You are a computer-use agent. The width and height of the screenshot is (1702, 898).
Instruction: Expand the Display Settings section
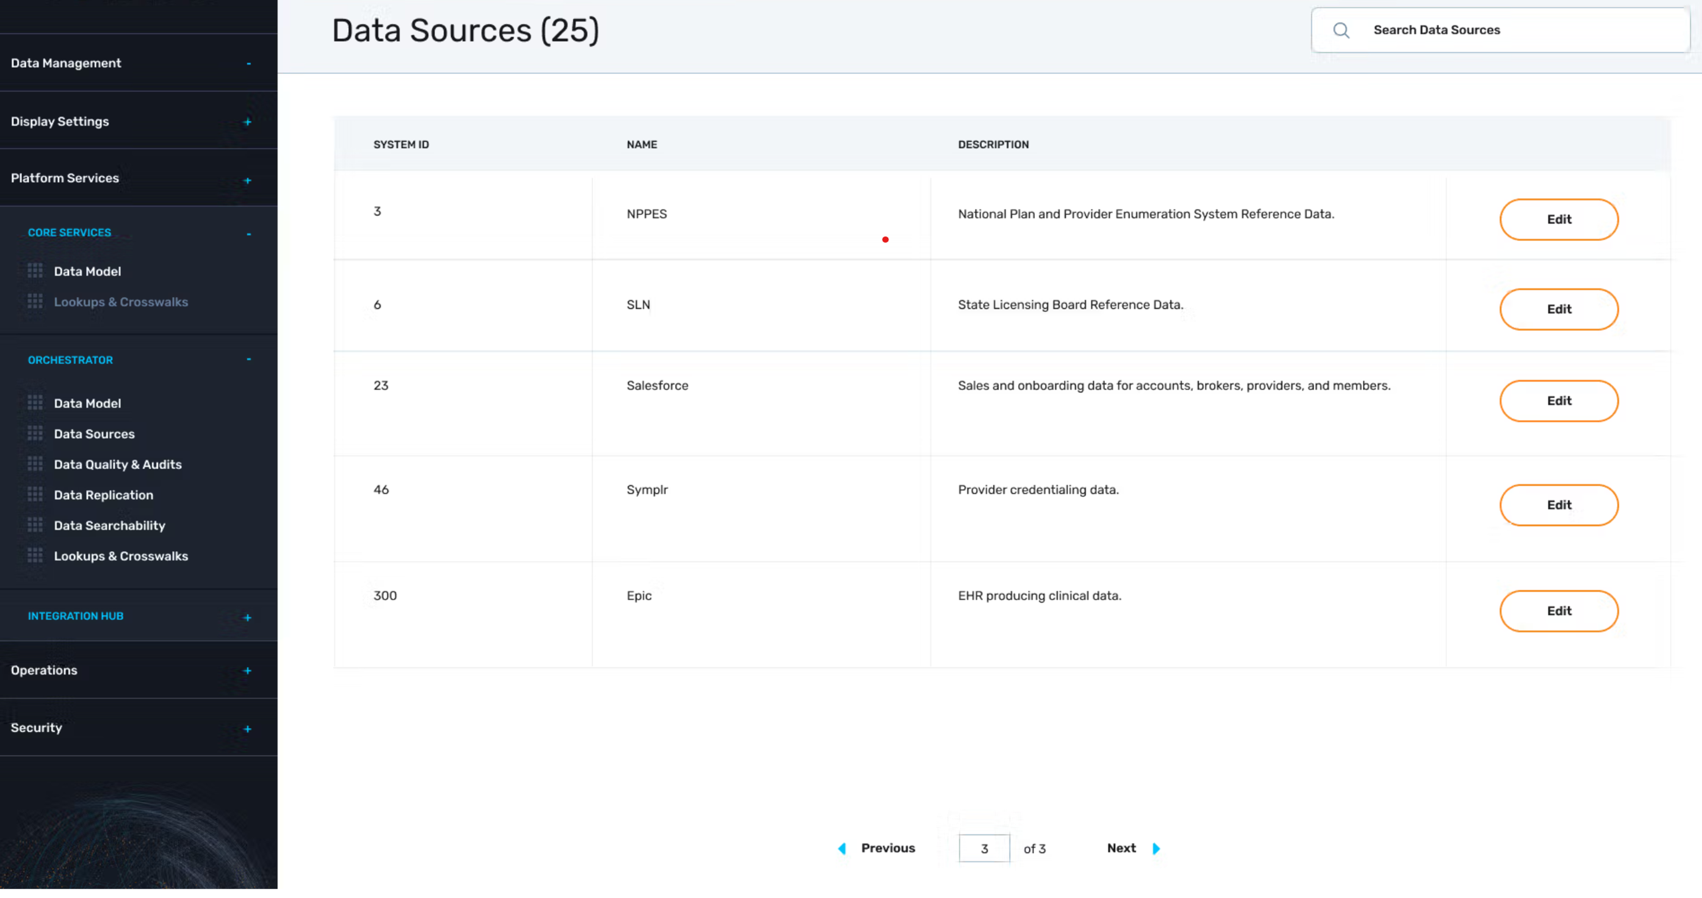[247, 122]
